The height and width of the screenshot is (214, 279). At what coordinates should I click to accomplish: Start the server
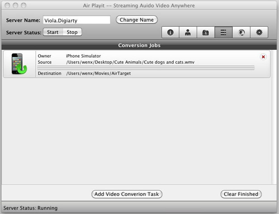point(53,32)
